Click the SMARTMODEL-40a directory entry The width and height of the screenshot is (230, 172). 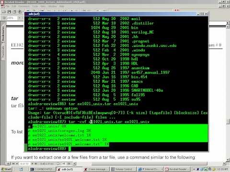147,90
